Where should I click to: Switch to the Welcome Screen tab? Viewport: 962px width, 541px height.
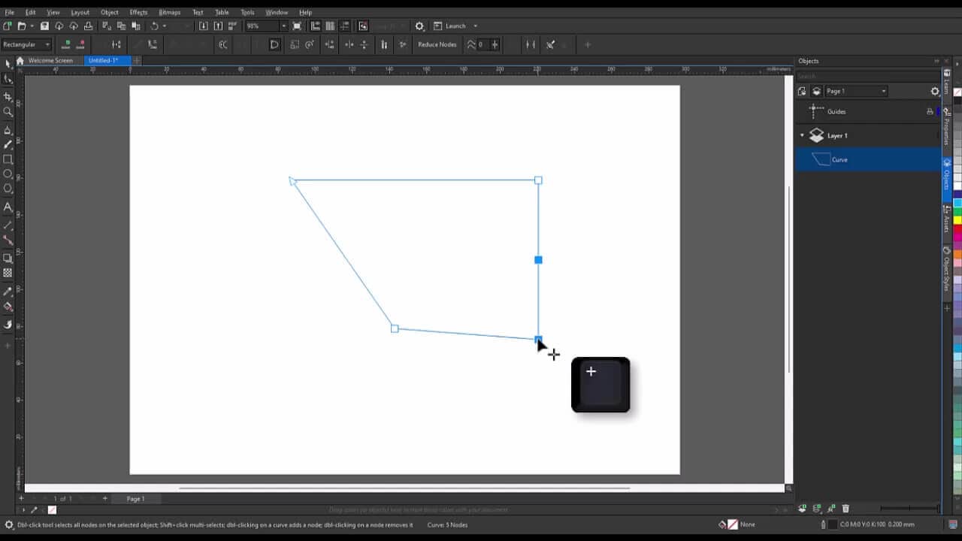click(x=50, y=60)
